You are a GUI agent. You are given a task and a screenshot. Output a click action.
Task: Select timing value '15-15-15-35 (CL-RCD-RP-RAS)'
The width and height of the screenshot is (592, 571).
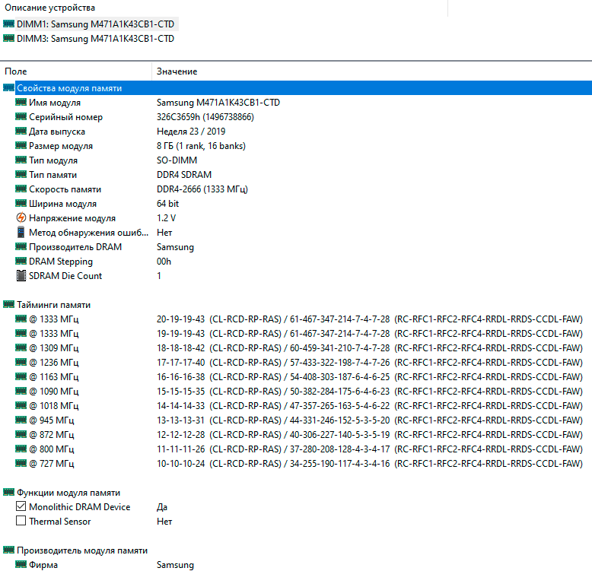point(219,392)
